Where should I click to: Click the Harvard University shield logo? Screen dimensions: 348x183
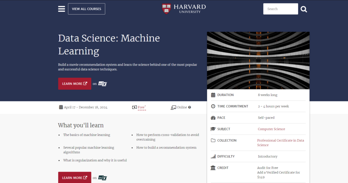167,9
